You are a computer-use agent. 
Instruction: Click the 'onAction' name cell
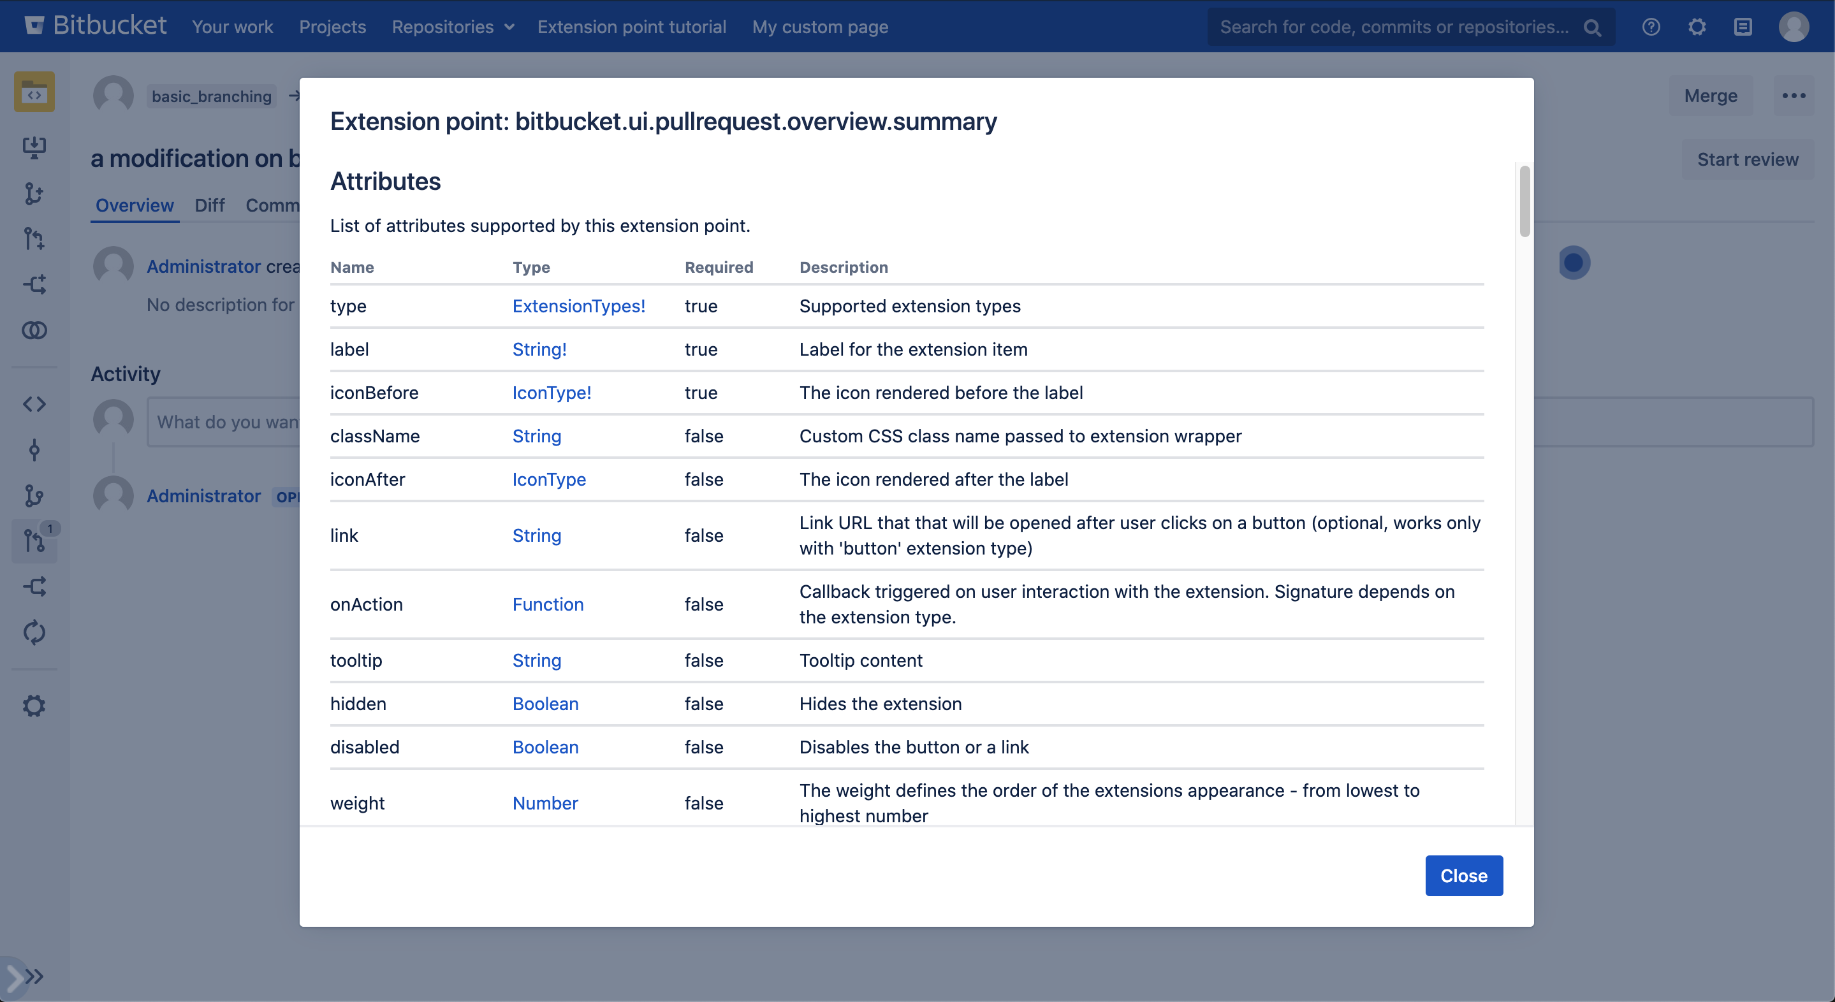coord(366,604)
